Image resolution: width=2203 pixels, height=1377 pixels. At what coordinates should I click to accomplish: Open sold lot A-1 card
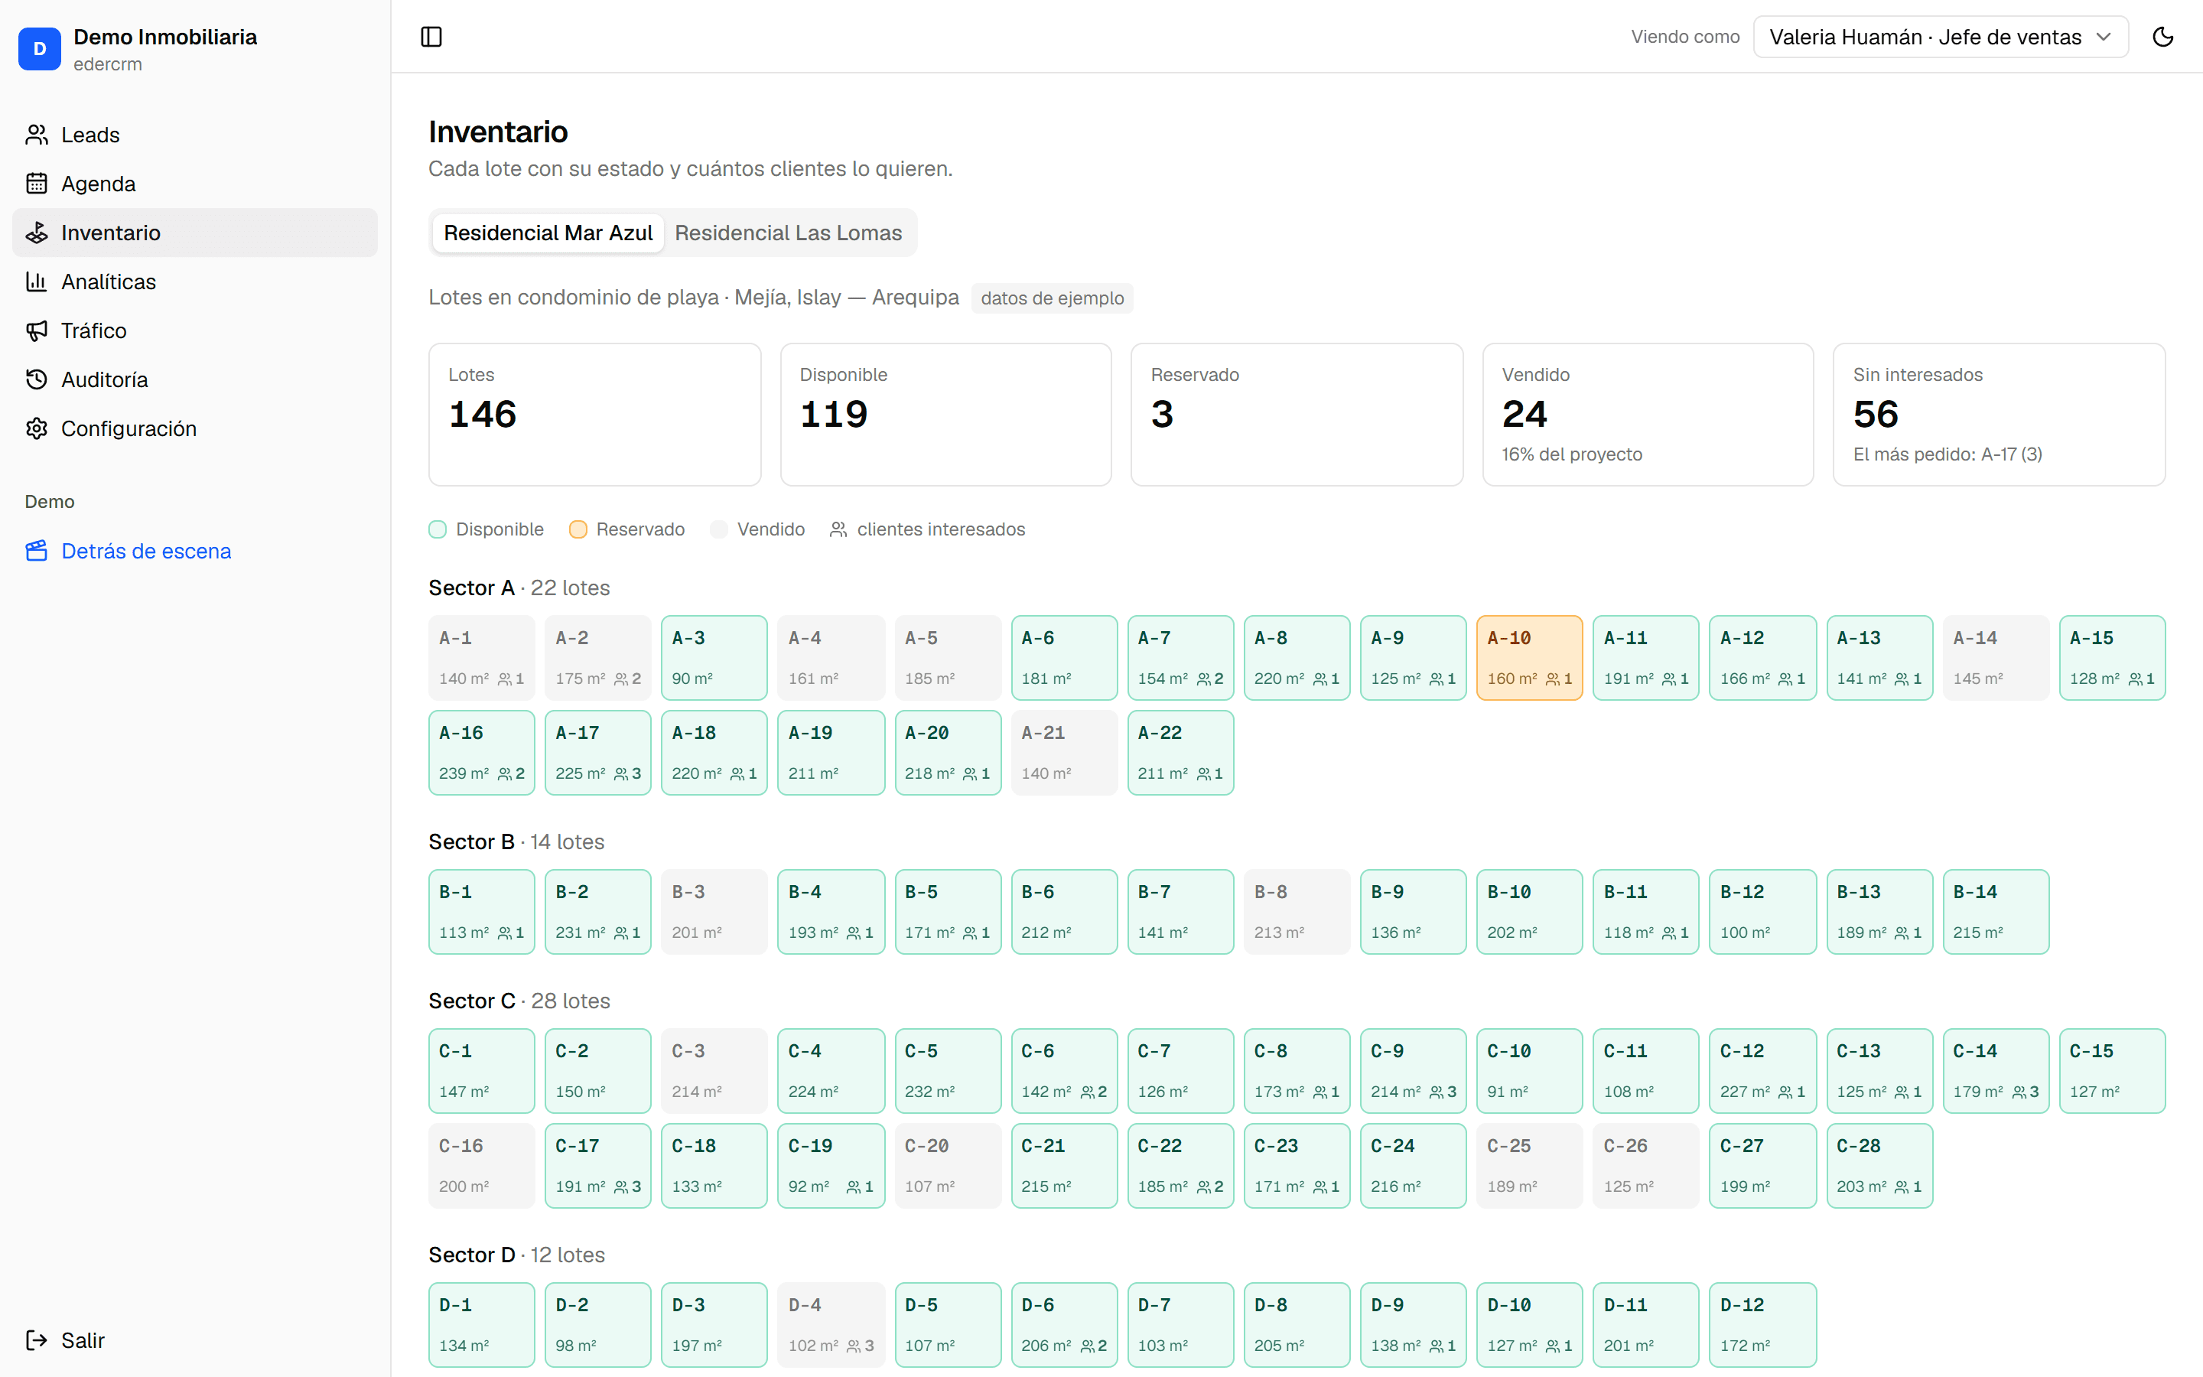click(x=482, y=658)
